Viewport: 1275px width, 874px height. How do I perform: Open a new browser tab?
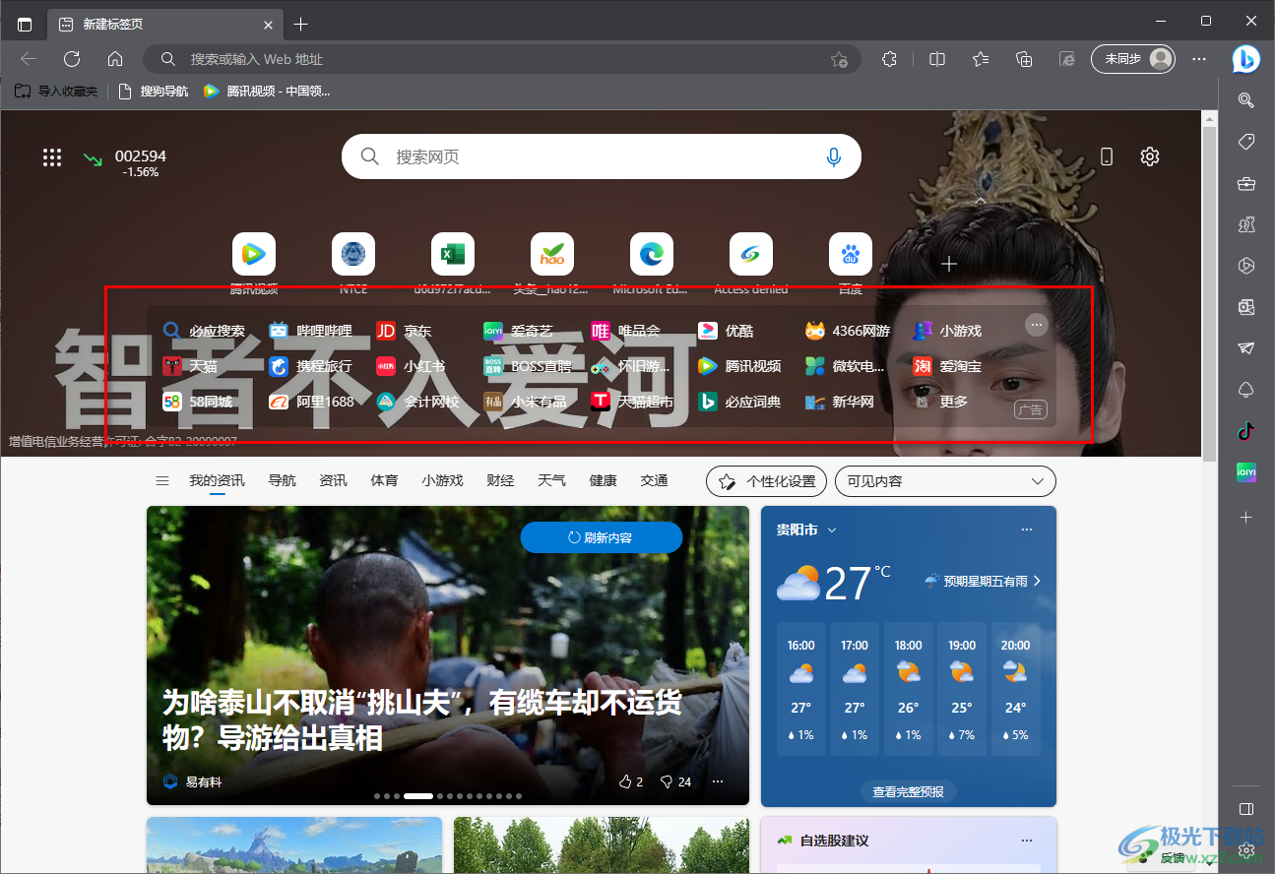pos(301,25)
